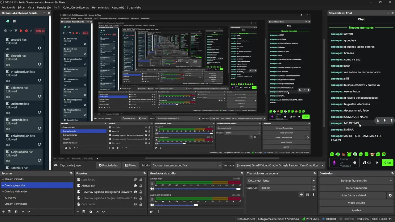Expand the Detener Transmisión arrow menu
The width and height of the screenshot is (395, 222).
391,181
